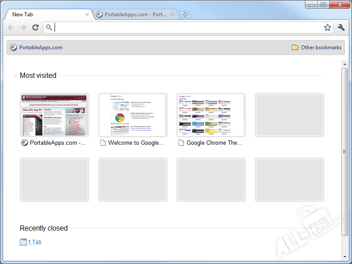Screen dimensions: 352x264
Task: Close the New Tab tab
Action: point(87,15)
